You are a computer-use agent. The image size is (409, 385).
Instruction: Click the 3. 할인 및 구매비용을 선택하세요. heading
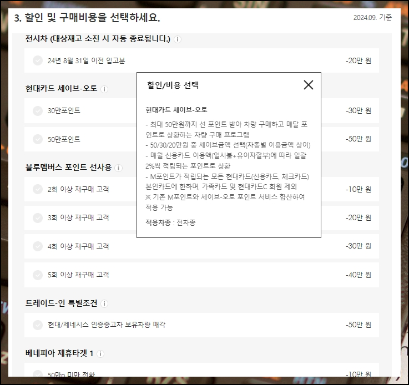[87, 18]
